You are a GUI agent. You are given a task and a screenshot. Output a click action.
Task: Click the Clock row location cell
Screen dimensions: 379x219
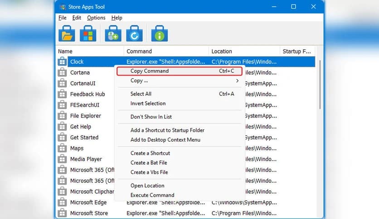click(x=244, y=62)
